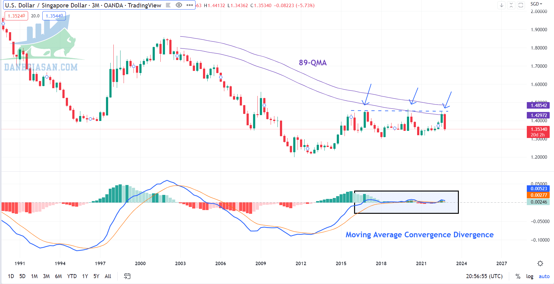Collapse the pane with the inward chevrons icon
This screenshot has width=554, height=284.
click(x=511, y=5)
